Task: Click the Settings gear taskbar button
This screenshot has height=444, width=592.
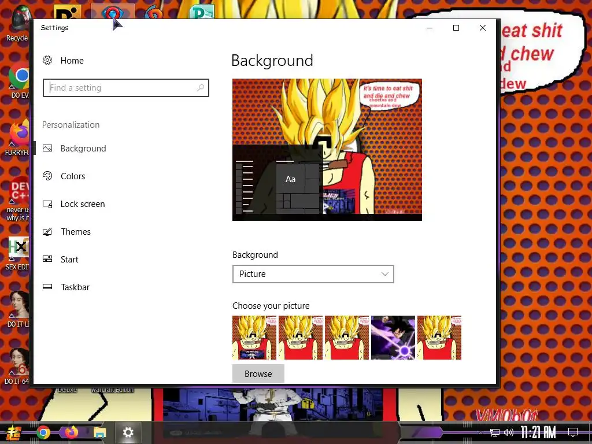Action: (x=128, y=432)
